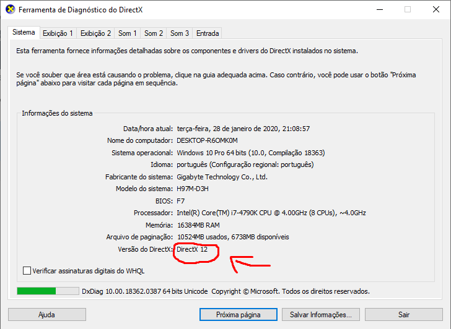Click the Próxima página button
Image resolution: width=451 pixels, height=329 pixels.
click(238, 315)
